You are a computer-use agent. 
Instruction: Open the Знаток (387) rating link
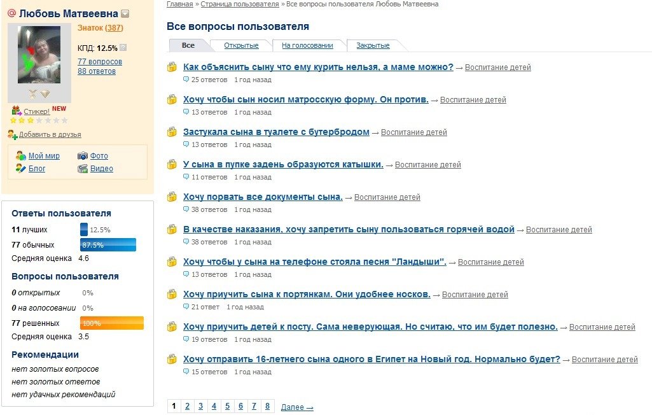click(101, 28)
